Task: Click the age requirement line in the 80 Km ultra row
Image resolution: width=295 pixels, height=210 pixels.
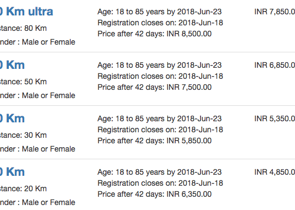Action: click(160, 12)
